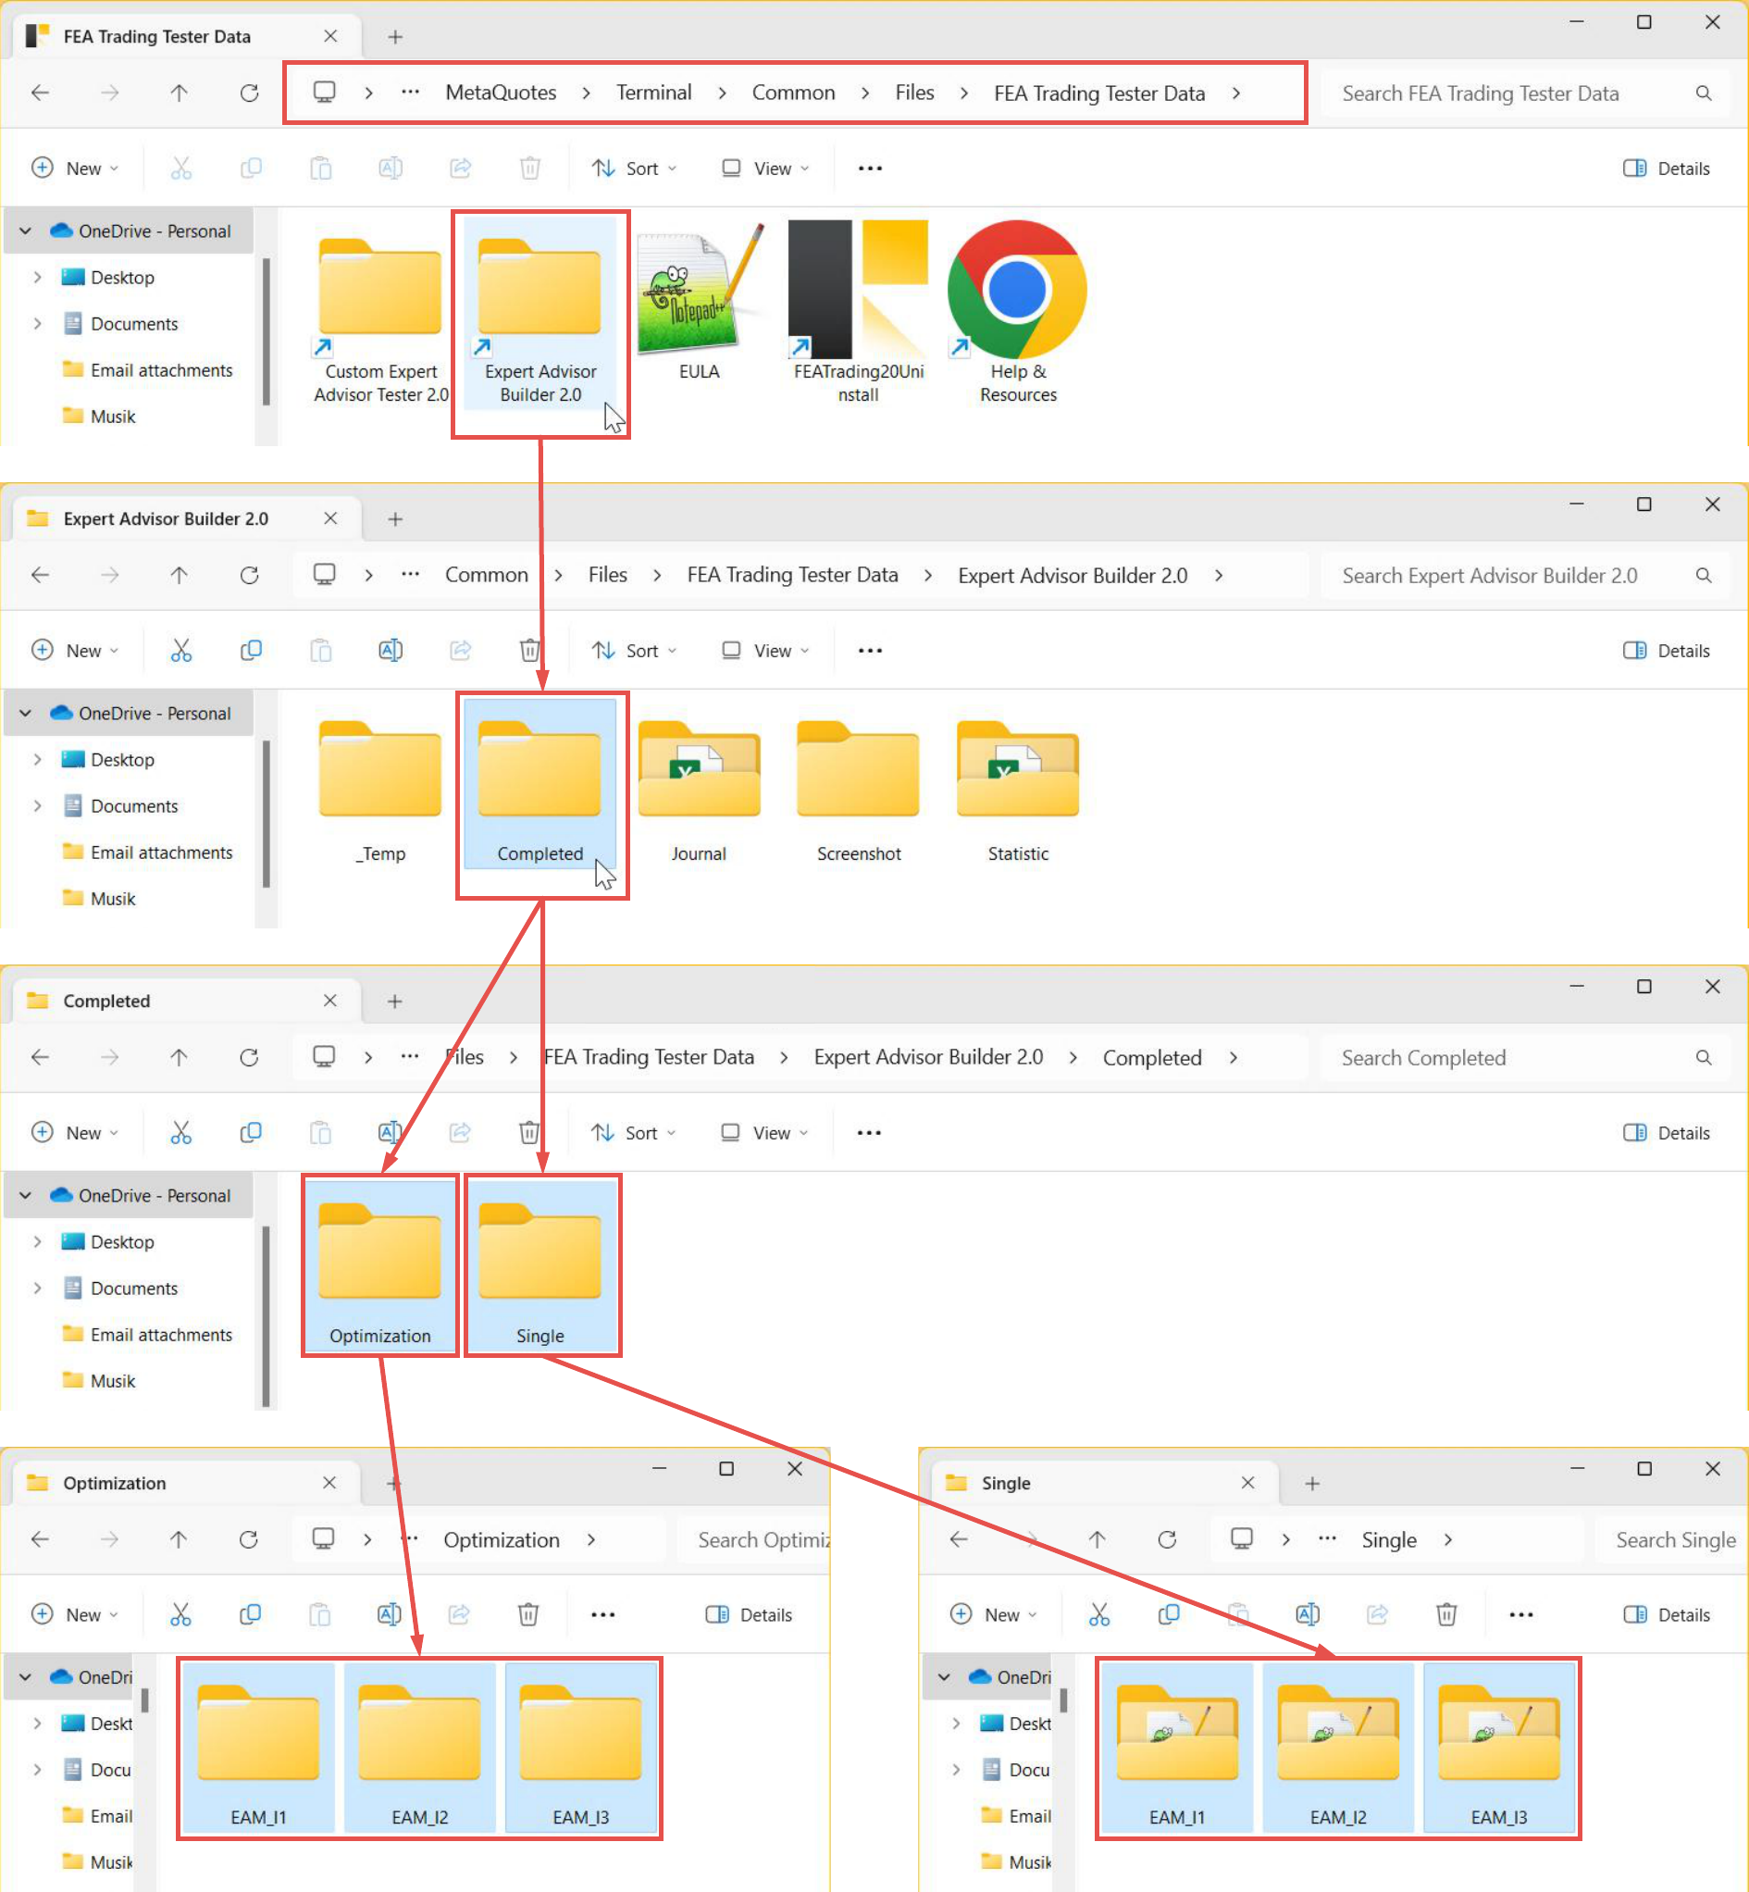This screenshot has height=1892, width=1749.
Task: Click Files breadcrumb in Expert Advisor Builder window
Action: pos(608,575)
